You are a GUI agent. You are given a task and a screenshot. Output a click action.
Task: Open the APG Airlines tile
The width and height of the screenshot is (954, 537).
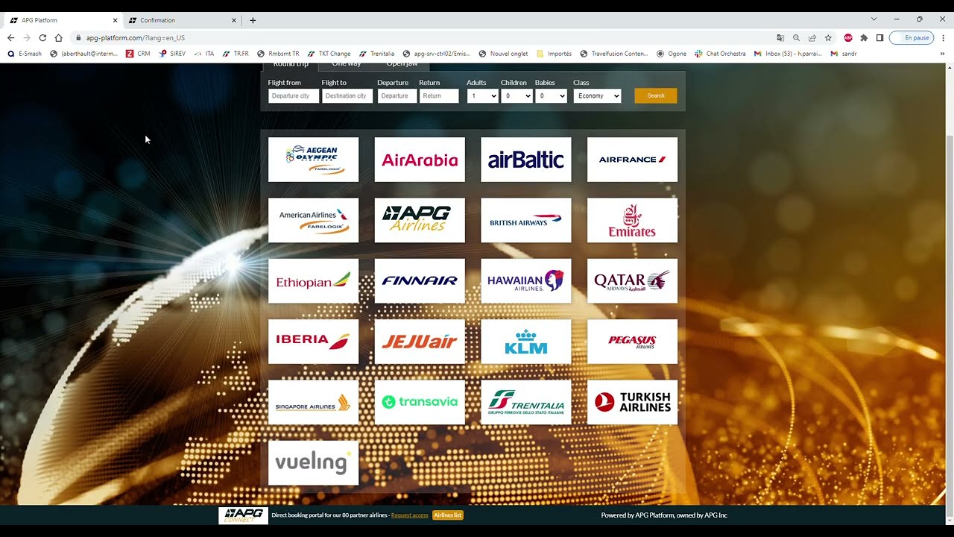click(420, 220)
